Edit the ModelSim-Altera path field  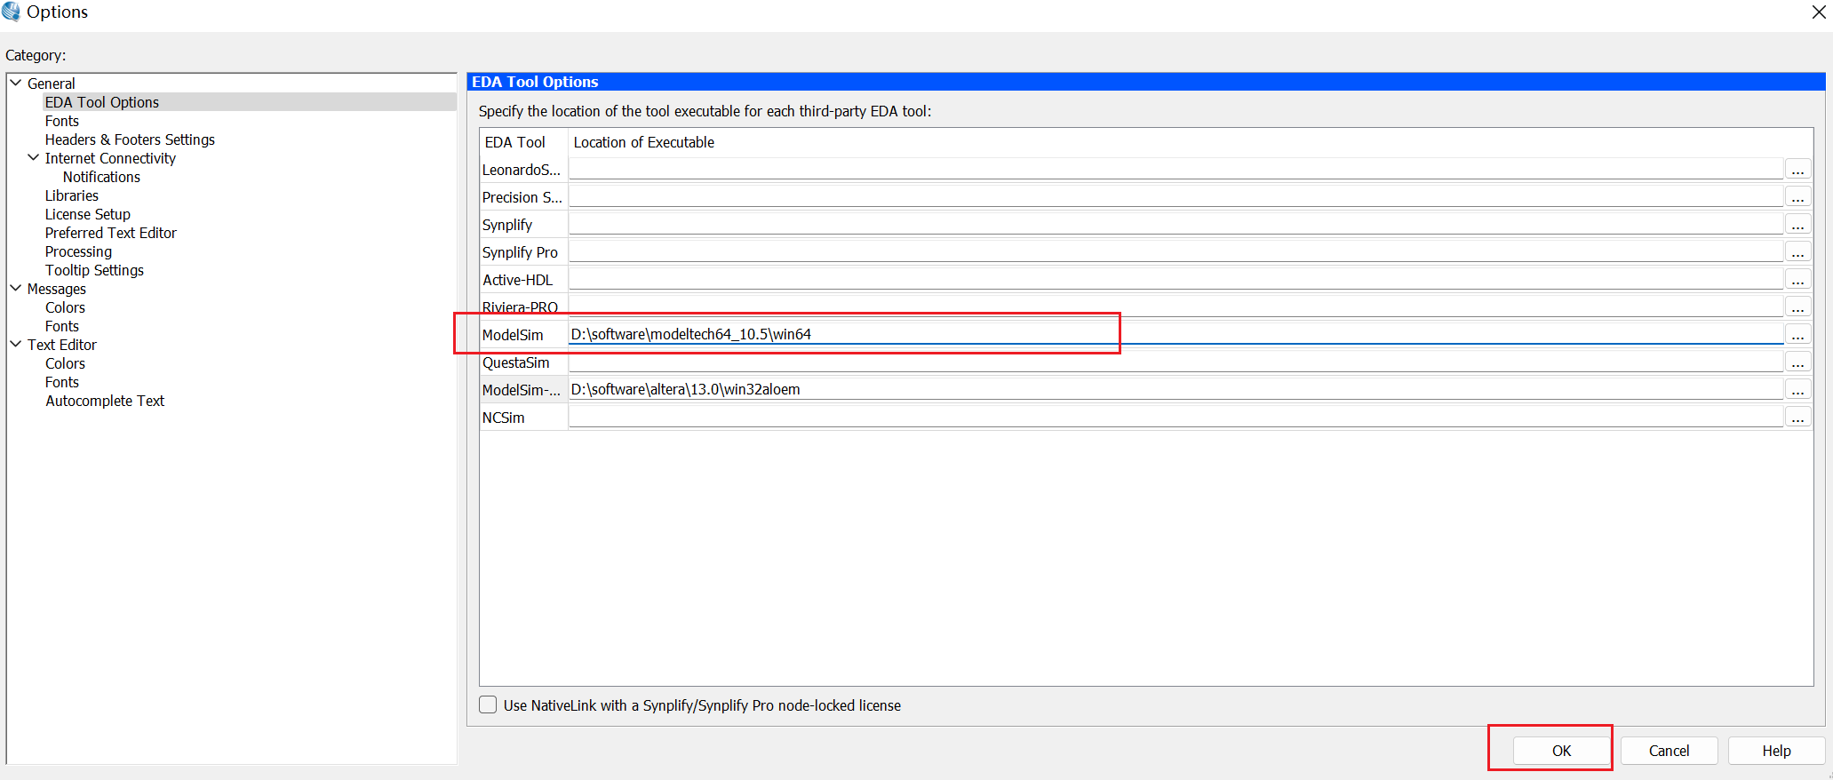click(x=1176, y=389)
